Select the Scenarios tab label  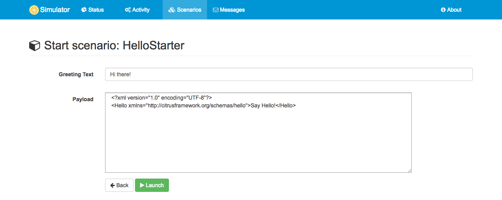pyautogui.click(x=189, y=10)
